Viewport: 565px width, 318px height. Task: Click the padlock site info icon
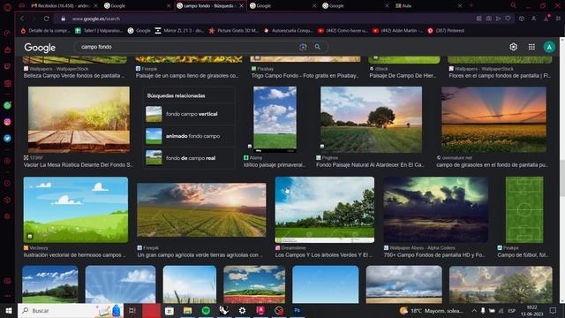(x=63, y=19)
